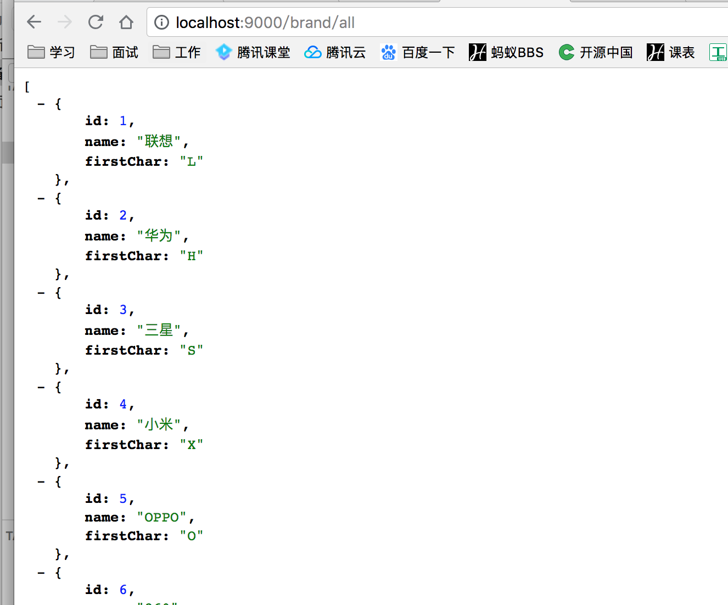728x605 pixels.
Task: Collapse the JSON object with id 1
Action: pyautogui.click(x=41, y=104)
